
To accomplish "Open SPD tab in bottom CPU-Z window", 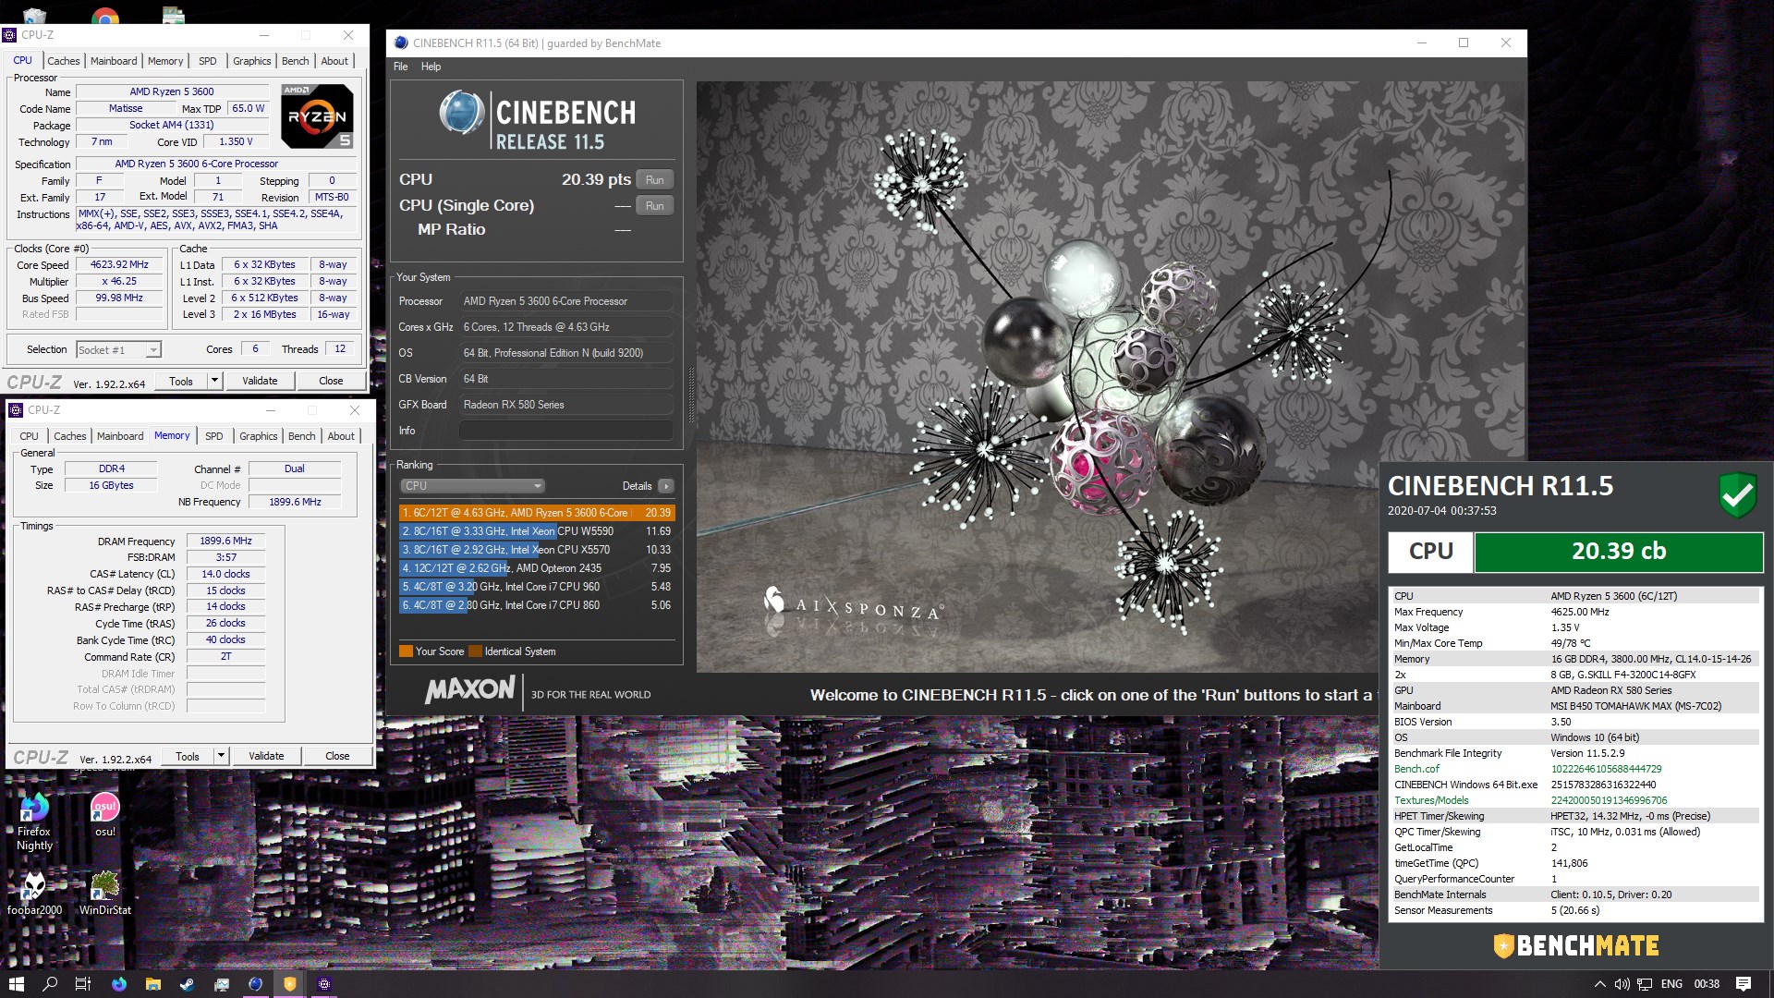I will [214, 436].
